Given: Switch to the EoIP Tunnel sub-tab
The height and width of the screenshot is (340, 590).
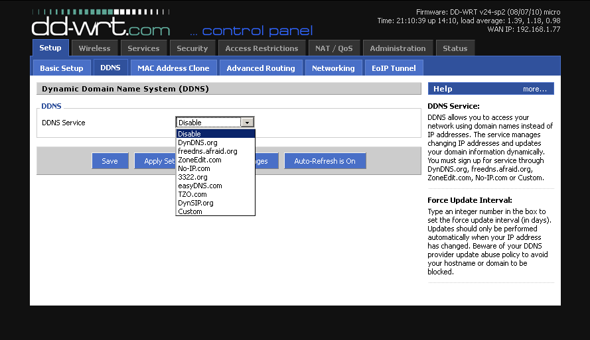Looking at the screenshot, I should tap(394, 68).
